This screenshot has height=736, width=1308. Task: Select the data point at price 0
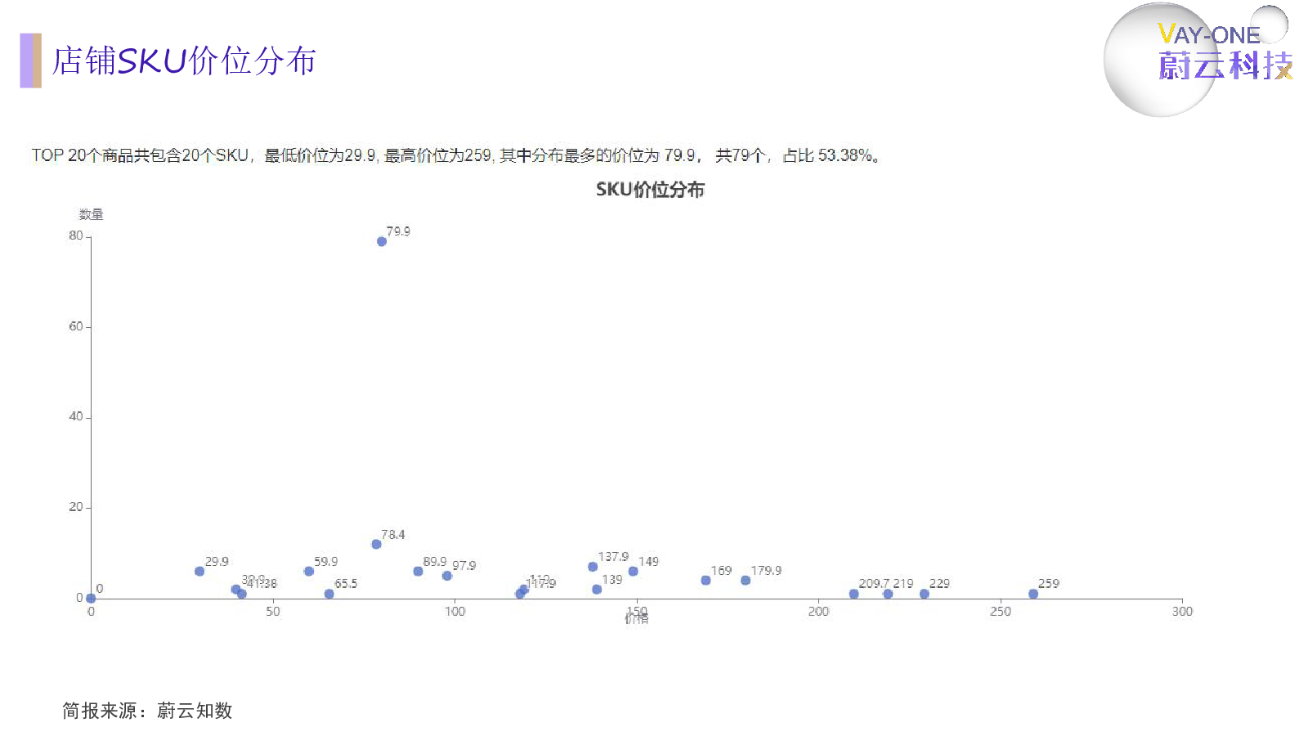pyautogui.click(x=91, y=598)
